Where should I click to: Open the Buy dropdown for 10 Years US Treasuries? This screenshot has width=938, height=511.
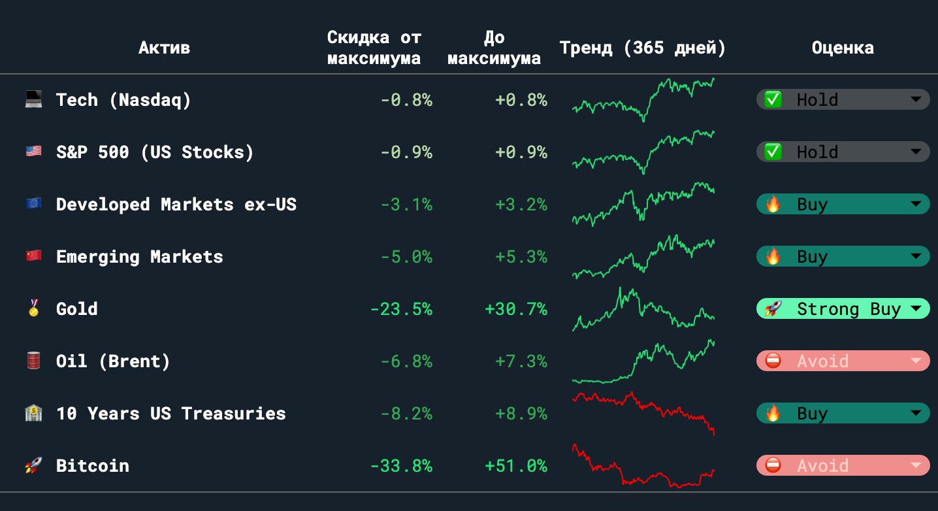[843, 413]
